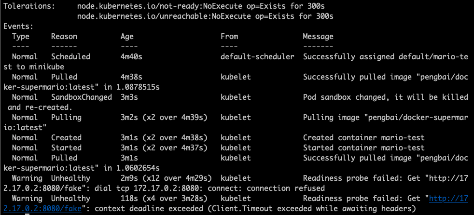The height and width of the screenshot is (215, 474).
Task: Click the Scheduled reason entry
Action: point(70,57)
